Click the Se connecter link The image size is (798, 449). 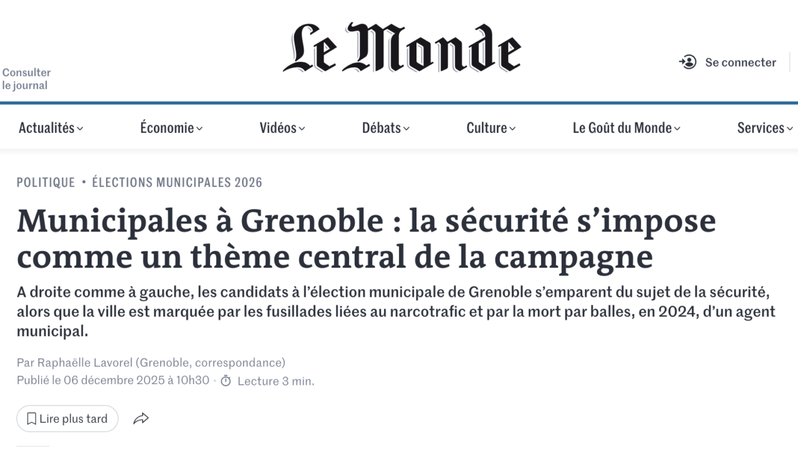pos(740,62)
